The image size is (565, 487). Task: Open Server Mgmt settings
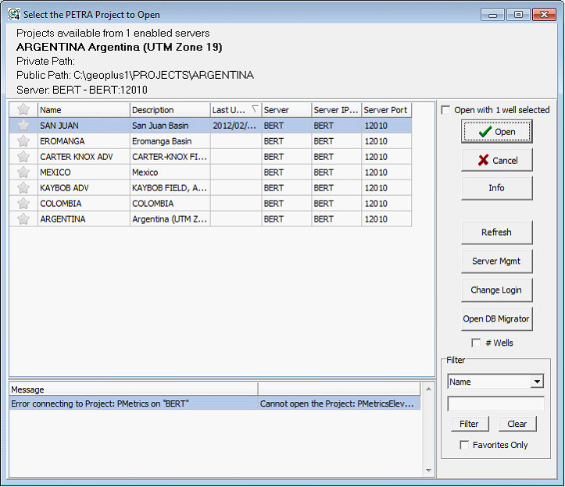click(x=496, y=261)
